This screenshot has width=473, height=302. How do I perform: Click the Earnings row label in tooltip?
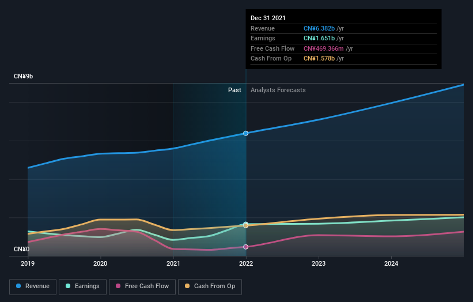[263, 38]
